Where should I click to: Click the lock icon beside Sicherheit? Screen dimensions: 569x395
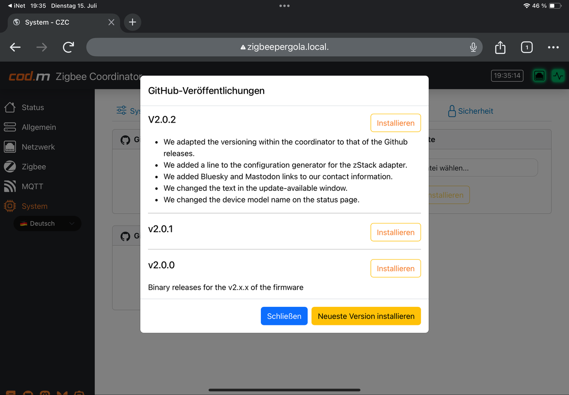[x=452, y=111]
